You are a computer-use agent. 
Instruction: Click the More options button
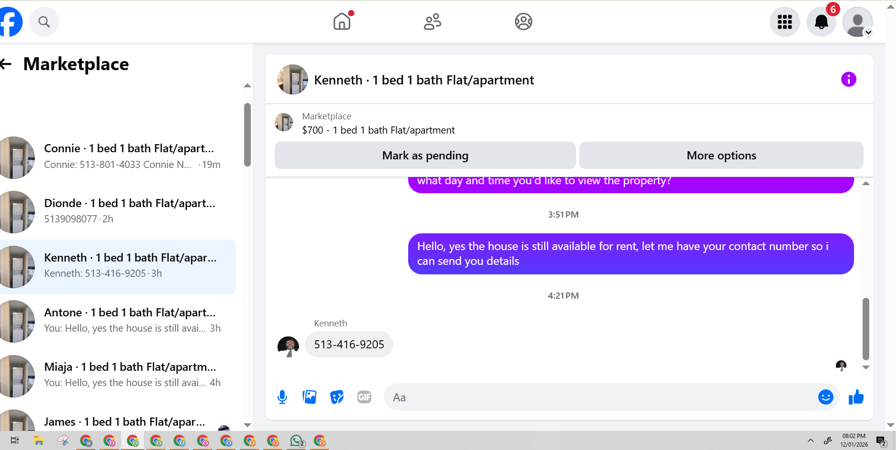click(x=721, y=156)
